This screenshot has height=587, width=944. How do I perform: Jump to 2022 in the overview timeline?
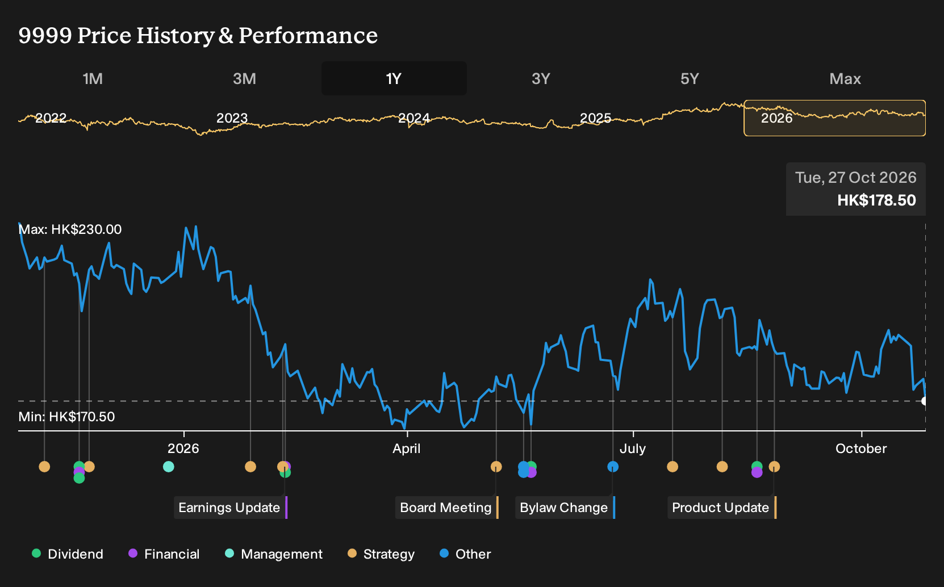click(x=51, y=118)
